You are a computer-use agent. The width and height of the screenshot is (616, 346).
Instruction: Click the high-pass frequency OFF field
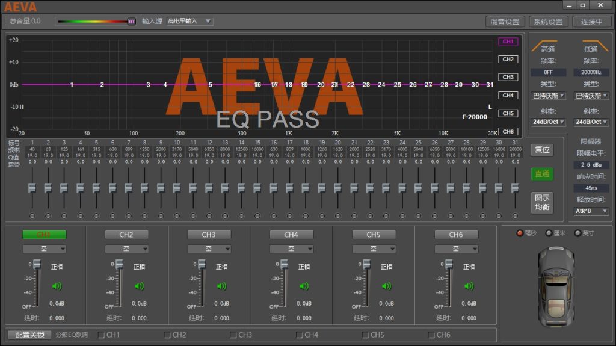point(548,72)
